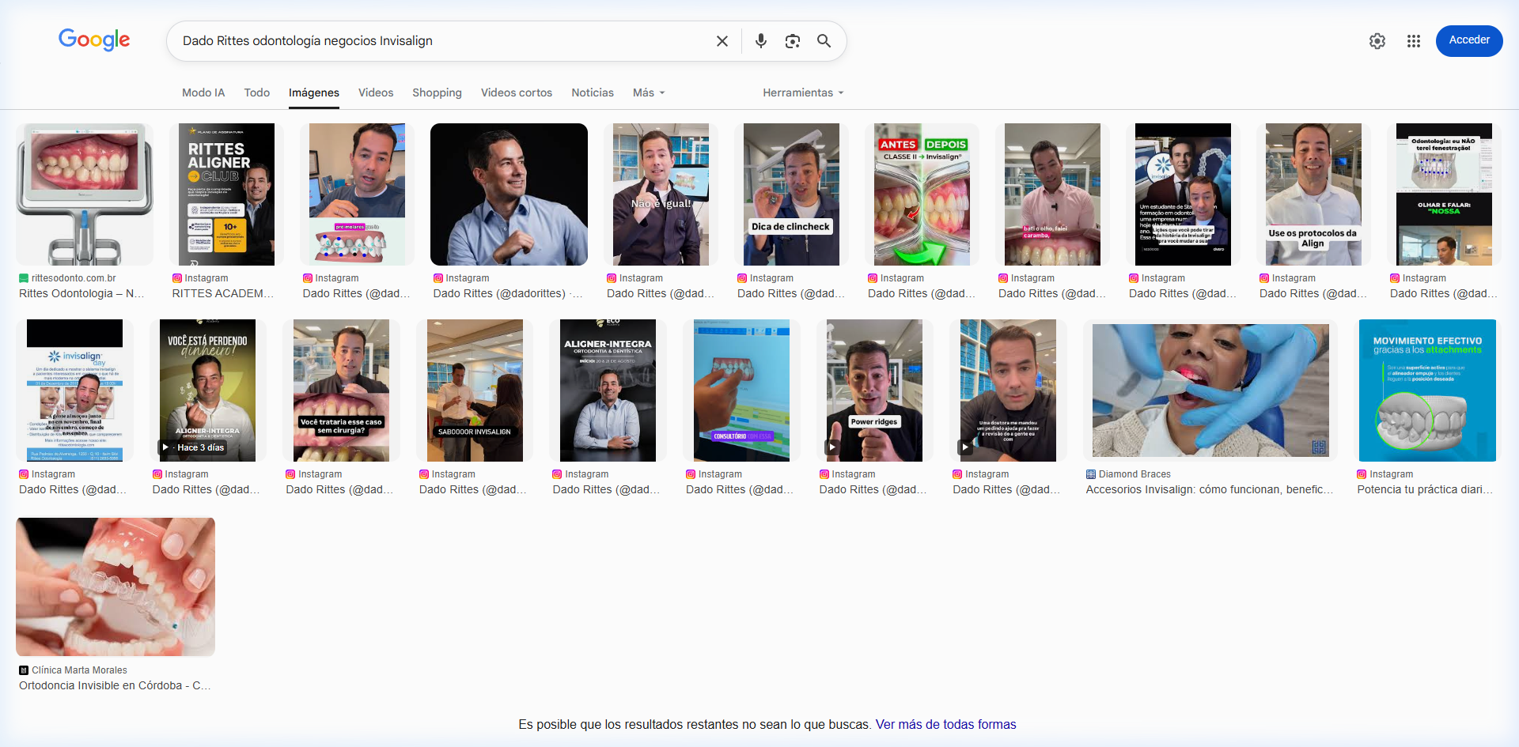
Task: Open the Invisalign Day flyer thumbnail
Action: (74, 390)
